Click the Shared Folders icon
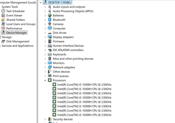 point(3,20)
